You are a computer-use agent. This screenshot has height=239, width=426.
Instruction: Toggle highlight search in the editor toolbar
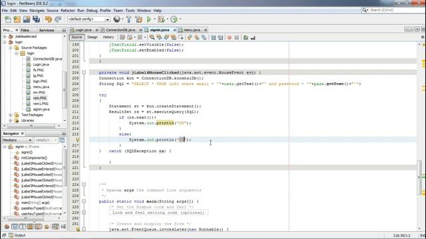pos(173,37)
